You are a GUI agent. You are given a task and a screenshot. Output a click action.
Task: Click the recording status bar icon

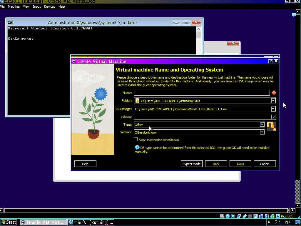click(261, 216)
